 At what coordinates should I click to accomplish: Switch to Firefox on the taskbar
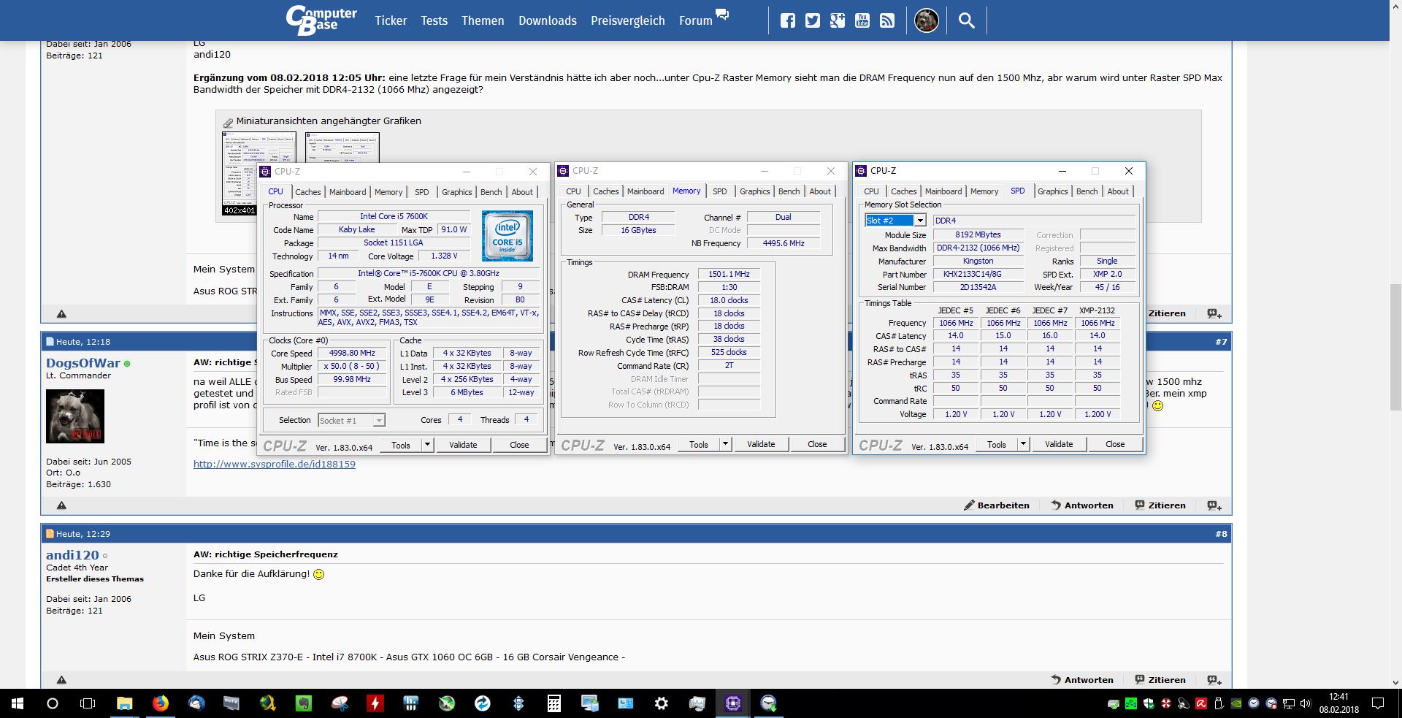tap(160, 703)
